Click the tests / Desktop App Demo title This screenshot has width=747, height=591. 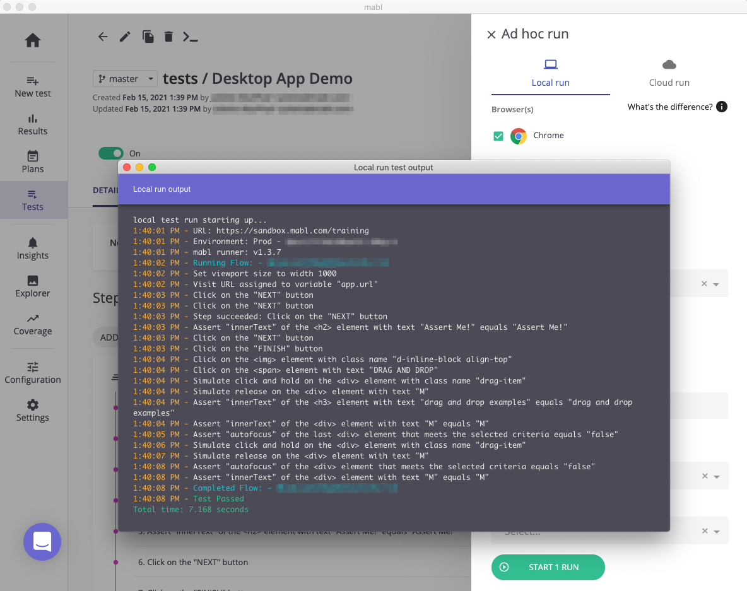point(258,79)
